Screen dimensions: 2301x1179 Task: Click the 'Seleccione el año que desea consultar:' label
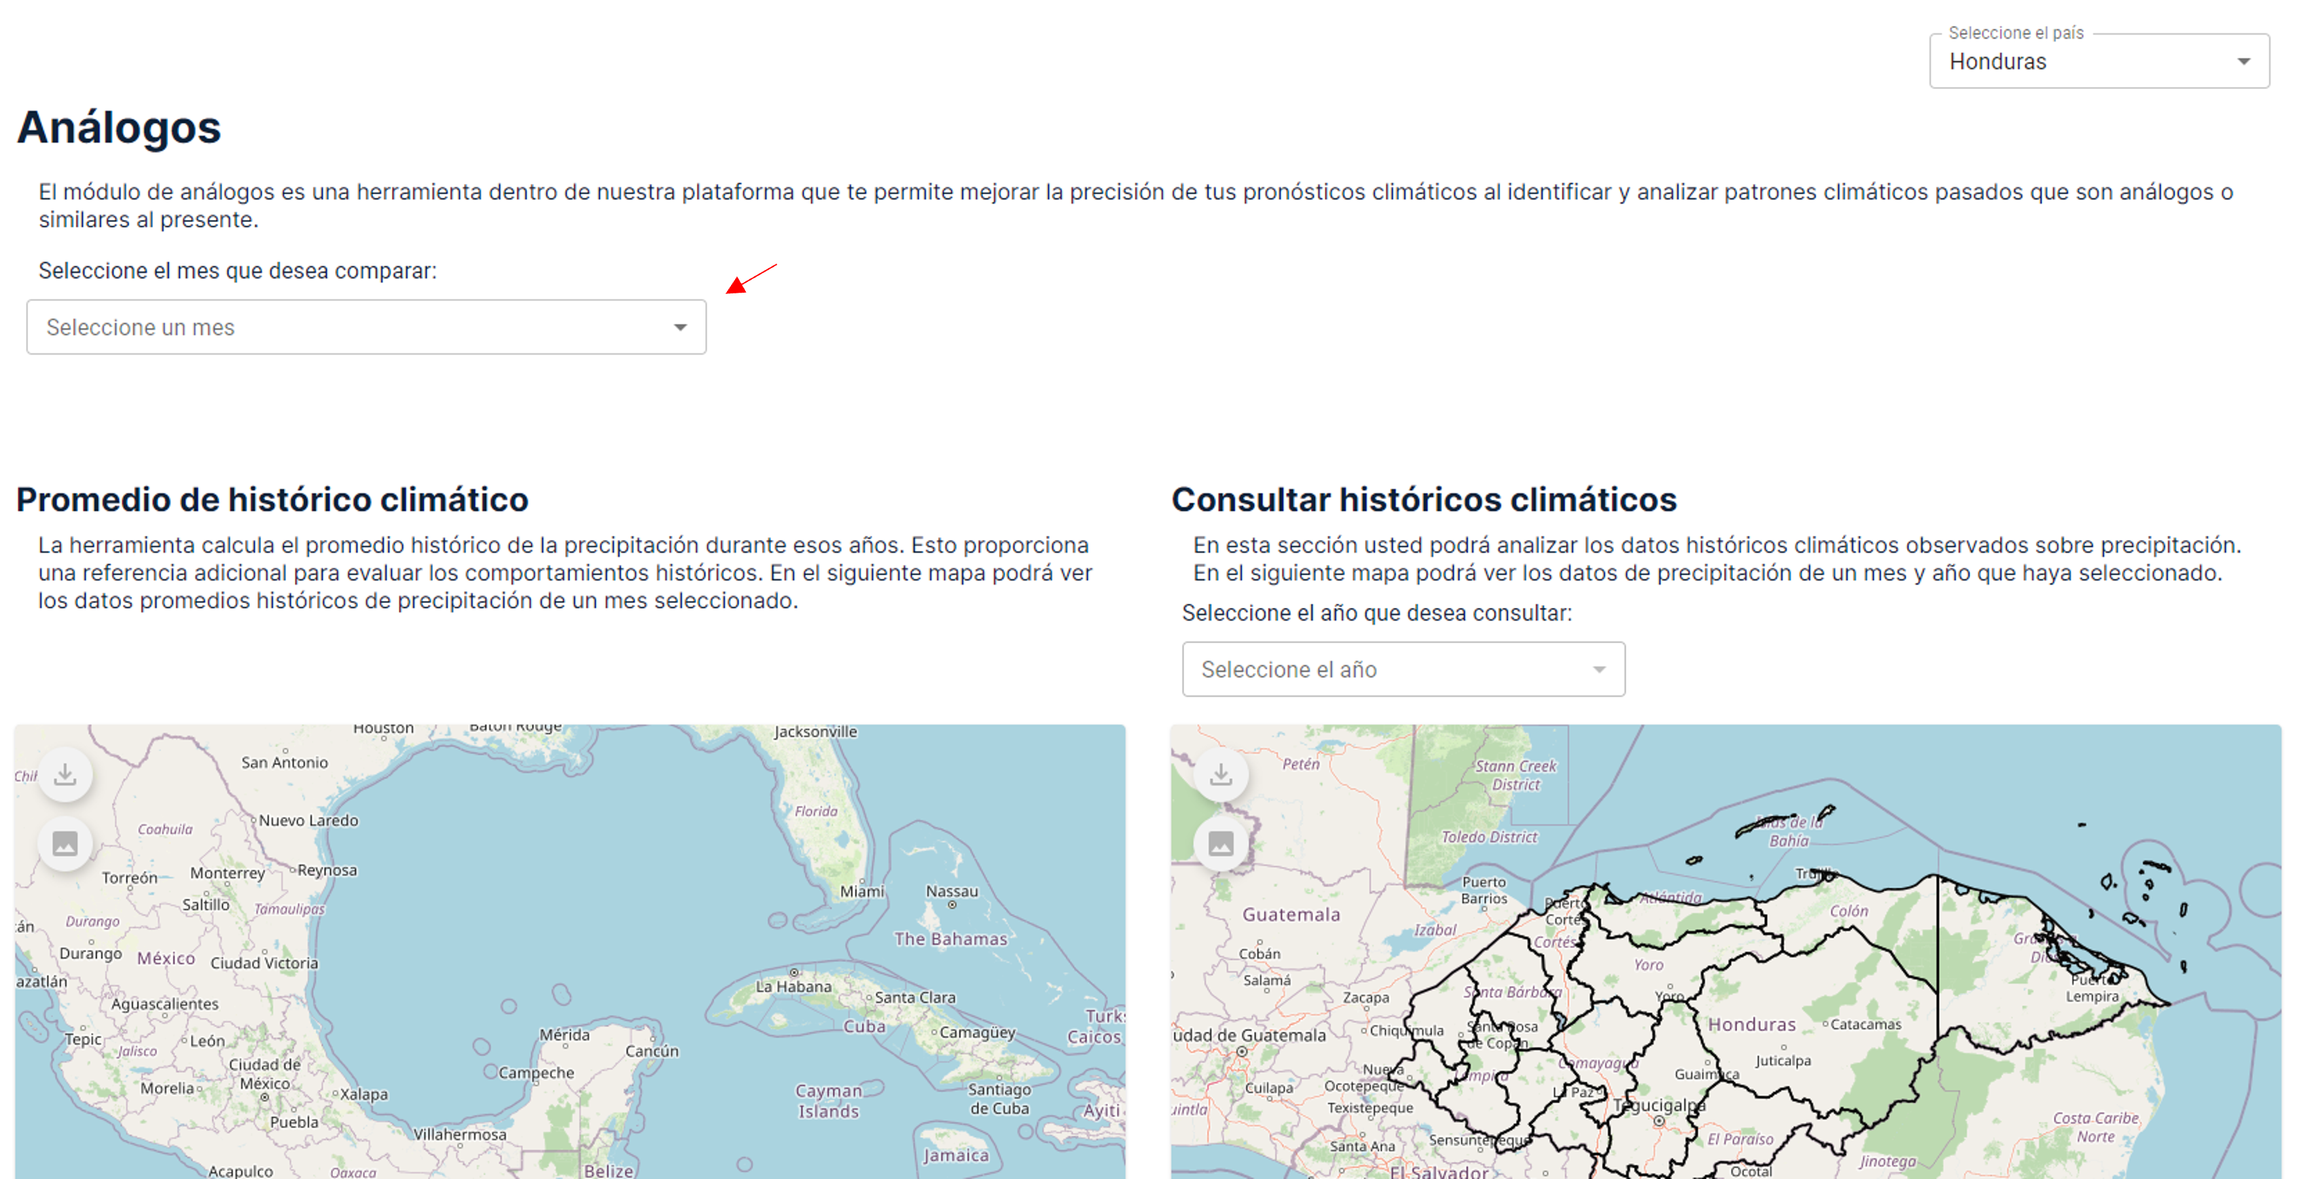[1376, 613]
